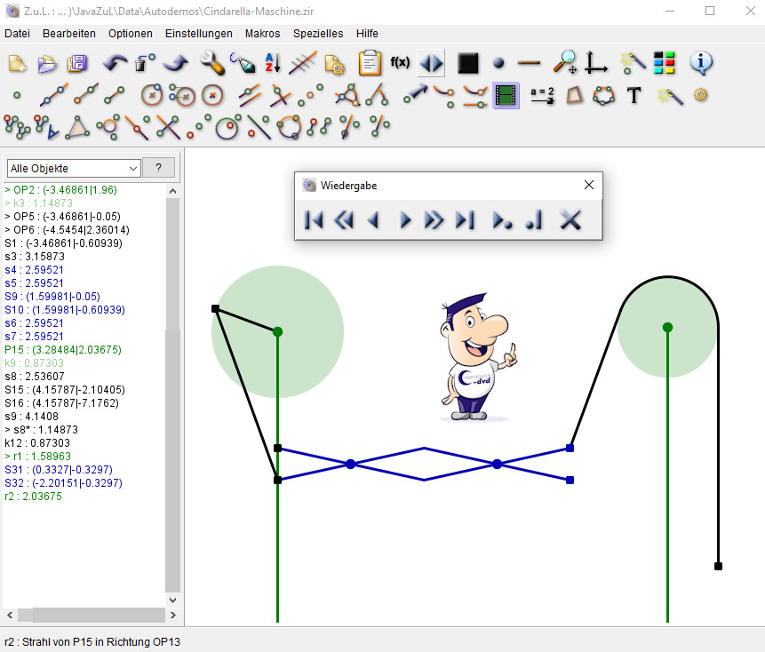Select 'P15' entry in the object list

click(x=59, y=350)
